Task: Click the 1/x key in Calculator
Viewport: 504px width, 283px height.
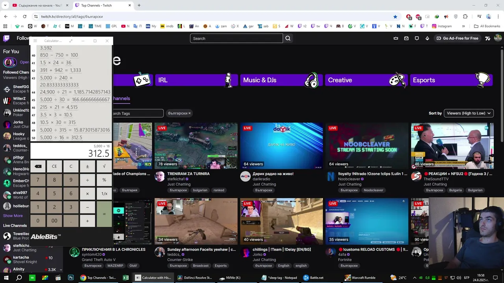Action: (104, 193)
